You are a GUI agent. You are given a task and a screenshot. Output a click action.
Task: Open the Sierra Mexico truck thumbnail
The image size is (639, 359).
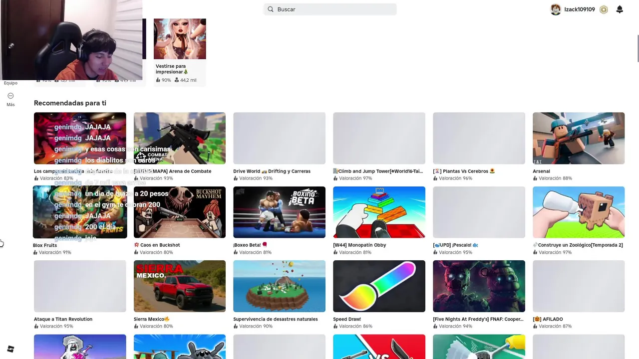click(x=180, y=286)
